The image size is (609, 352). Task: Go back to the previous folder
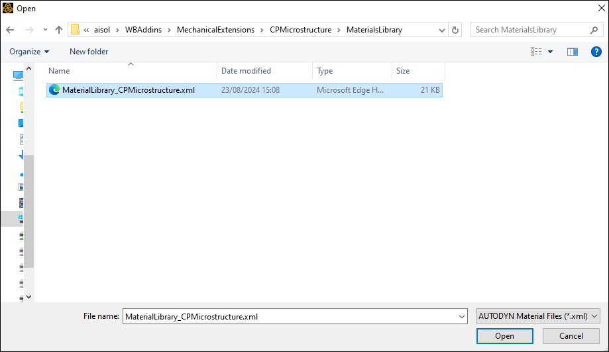point(10,30)
